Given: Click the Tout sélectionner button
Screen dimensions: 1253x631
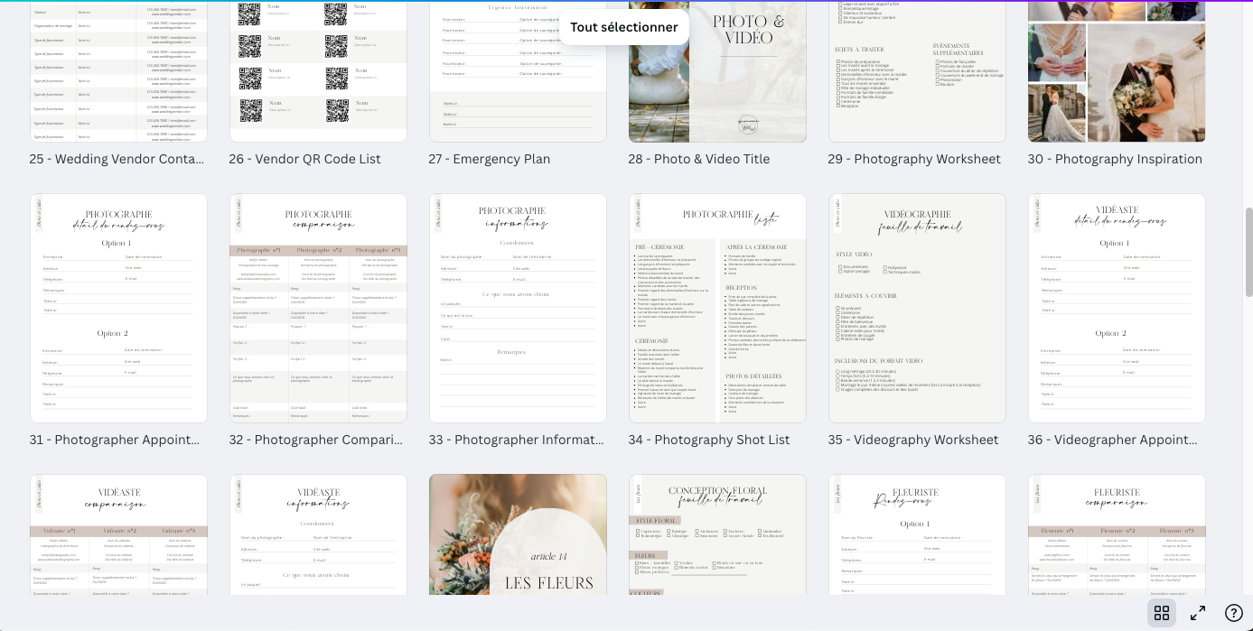Looking at the screenshot, I should 623,27.
